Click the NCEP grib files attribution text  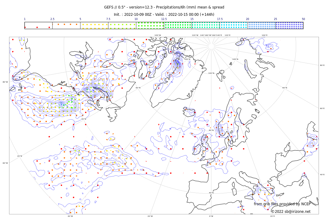tap(282, 204)
